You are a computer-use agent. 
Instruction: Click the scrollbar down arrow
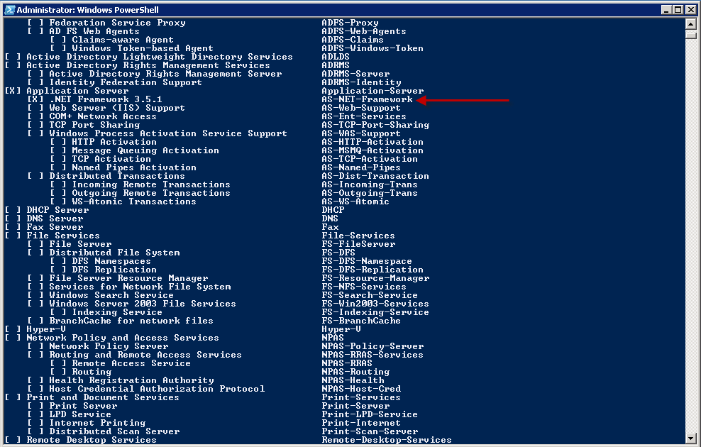point(691,438)
